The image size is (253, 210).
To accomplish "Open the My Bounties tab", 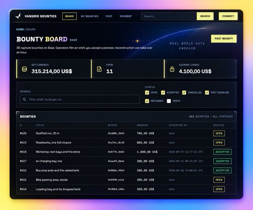I will pos(90,16).
